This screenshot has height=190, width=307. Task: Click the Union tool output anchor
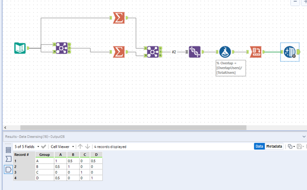pos(203,52)
